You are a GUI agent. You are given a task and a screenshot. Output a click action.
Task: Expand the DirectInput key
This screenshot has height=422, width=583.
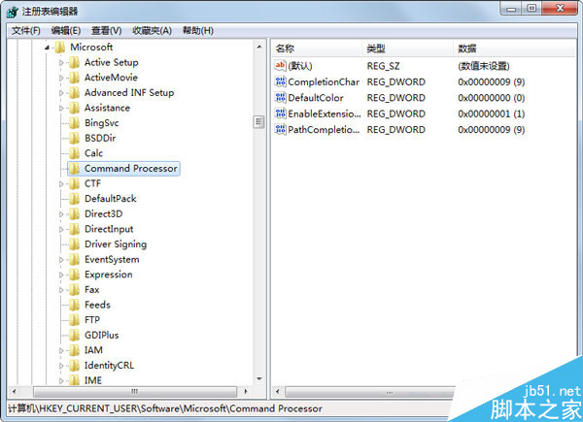pyautogui.click(x=61, y=229)
